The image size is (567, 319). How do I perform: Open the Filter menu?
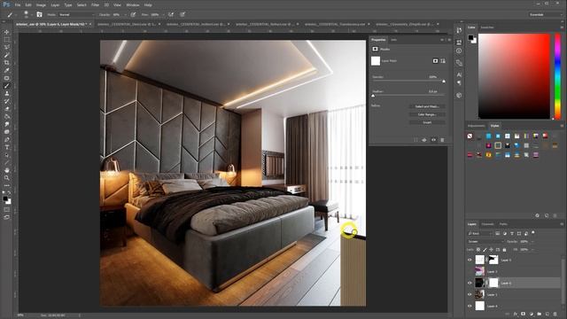point(95,5)
